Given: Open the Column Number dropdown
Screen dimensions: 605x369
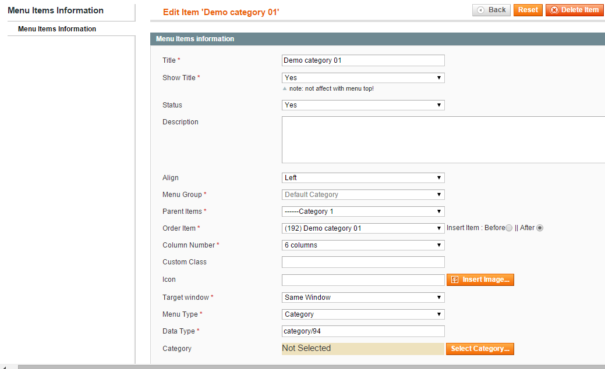Looking at the screenshot, I should pyautogui.click(x=363, y=245).
